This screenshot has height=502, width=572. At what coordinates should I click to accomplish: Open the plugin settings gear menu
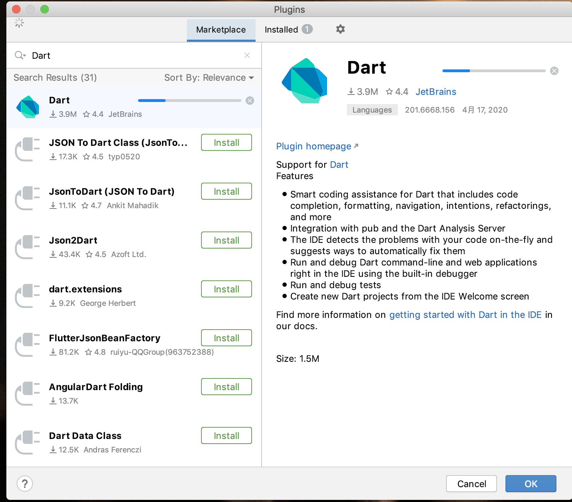click(x=340, y=29)
